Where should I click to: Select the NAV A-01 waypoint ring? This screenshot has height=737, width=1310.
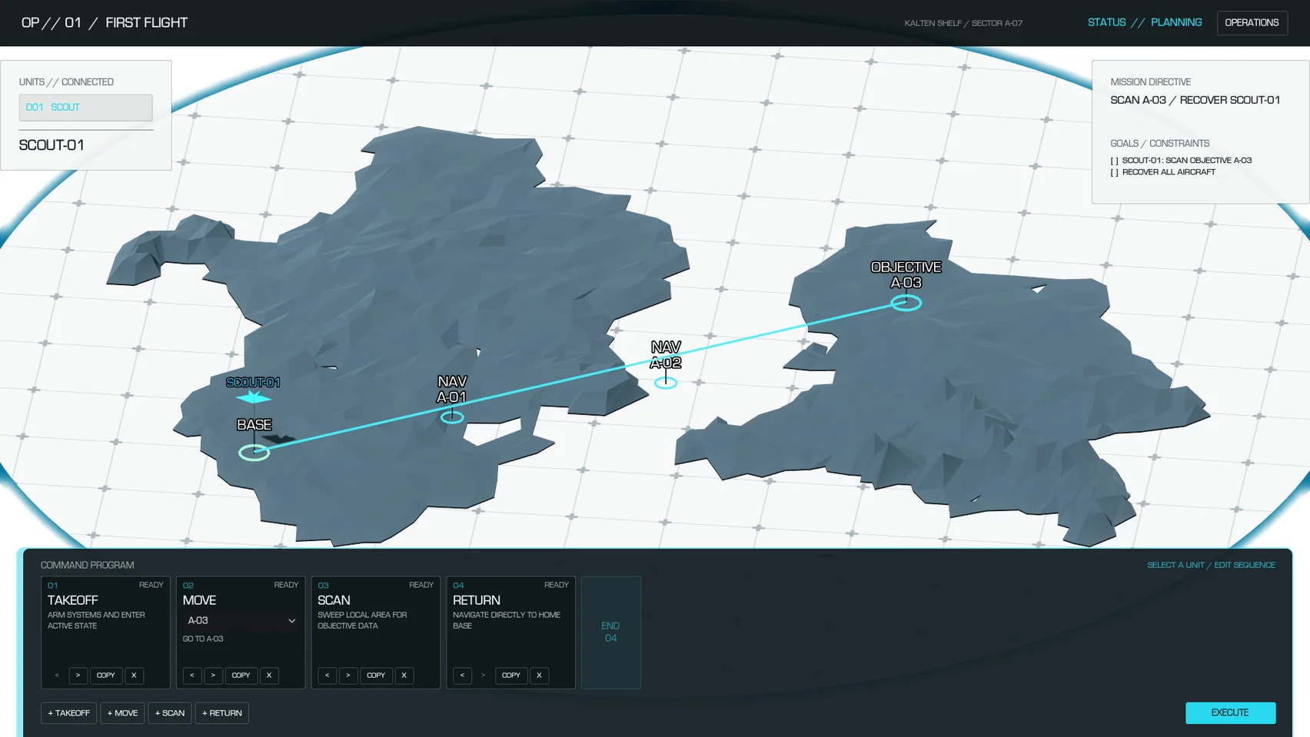tap(452, 417)
